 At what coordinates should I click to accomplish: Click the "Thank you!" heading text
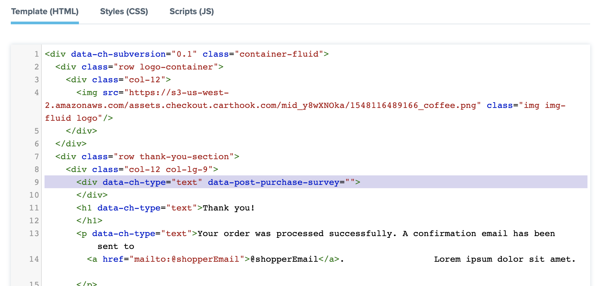[229, 208]
